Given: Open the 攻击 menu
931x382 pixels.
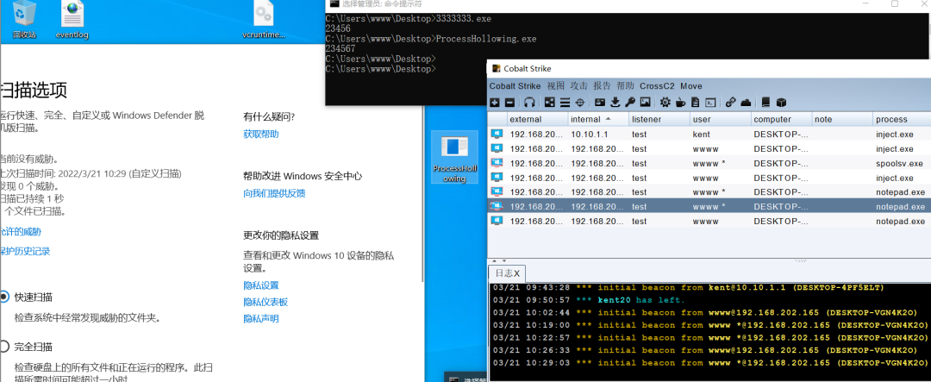Looking at the screenshot, I should [x=579, y=86].
